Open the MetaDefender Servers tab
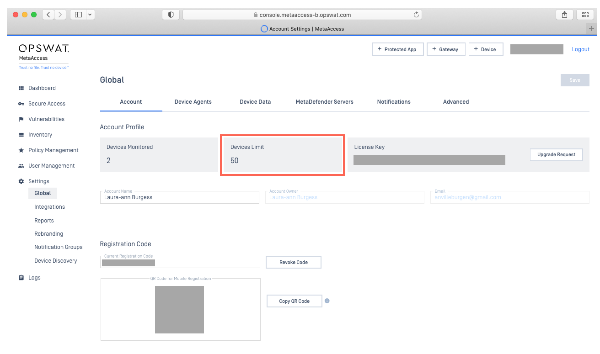Screen dimensions: 600x354 325,102
